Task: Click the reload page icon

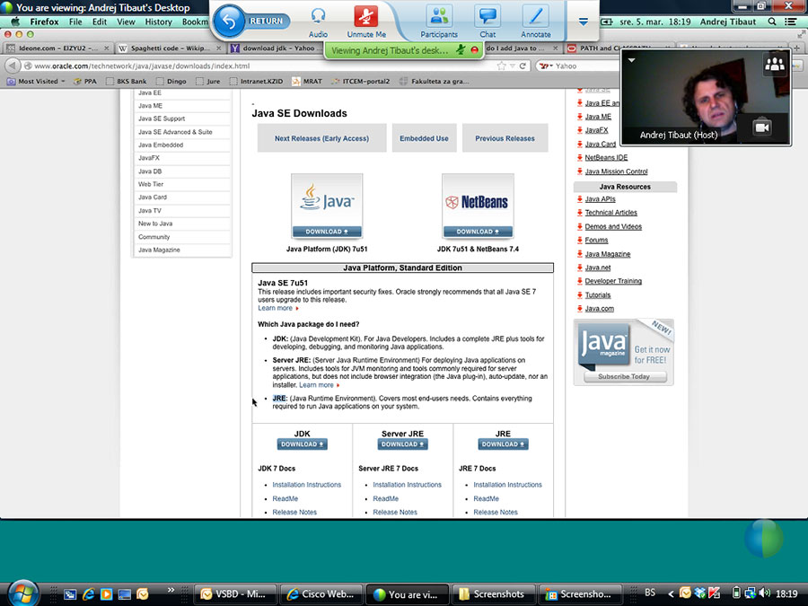Action: tap(523, 66)
